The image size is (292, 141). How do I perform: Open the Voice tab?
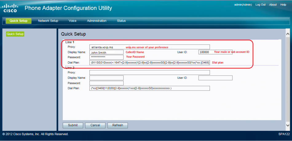point(73,21)
